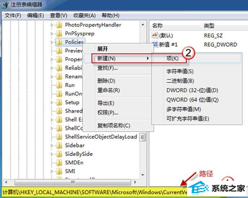Expand the SideBySide key

[x=52, y=154]
